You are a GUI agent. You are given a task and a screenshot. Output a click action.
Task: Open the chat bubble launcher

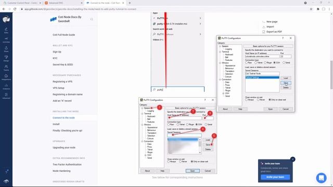coord(321,178)
